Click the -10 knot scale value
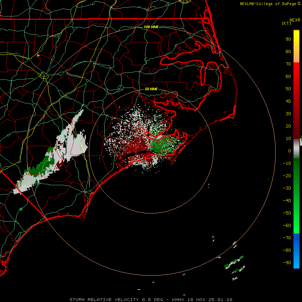 coord(287,163)
